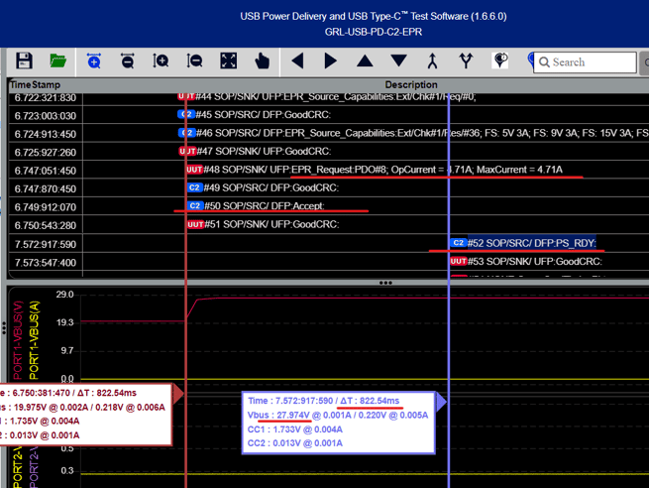Image resolution: width=649 pixels, height=488 pixels.
Task: Click the TimeStamp column header
Action: click(x=36, y=85)
